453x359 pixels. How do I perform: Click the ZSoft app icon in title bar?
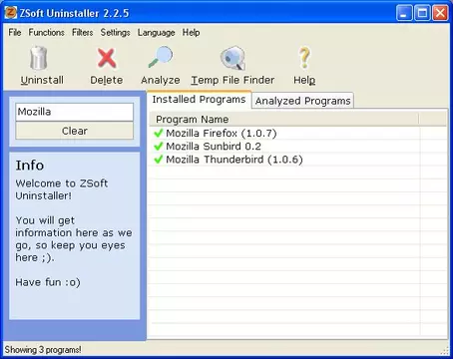point(11,13)
